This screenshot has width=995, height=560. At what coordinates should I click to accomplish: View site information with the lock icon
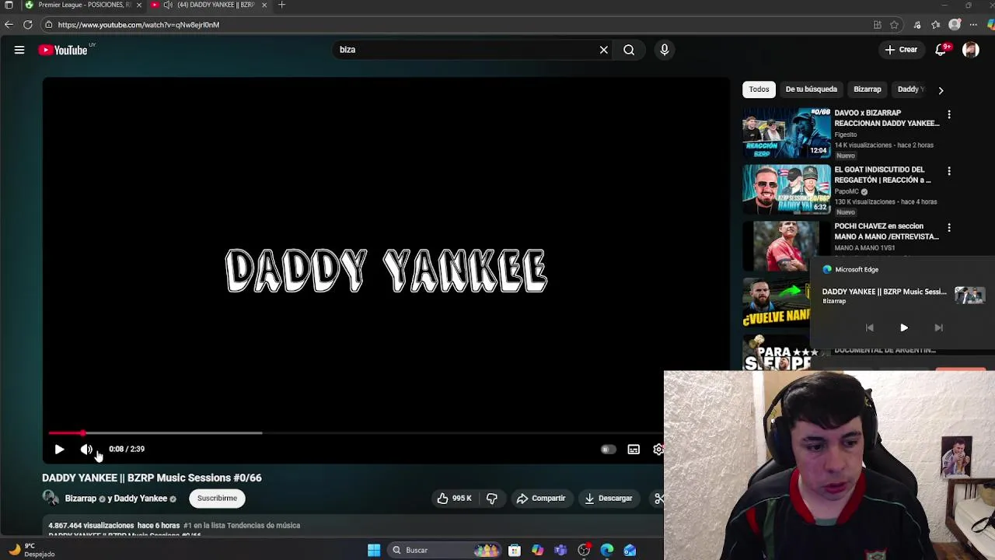click(x=48, y=25)
